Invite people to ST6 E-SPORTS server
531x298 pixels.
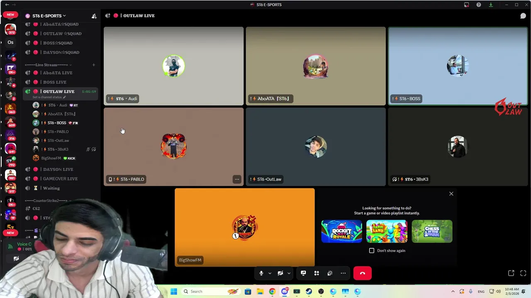coord(94,16)
